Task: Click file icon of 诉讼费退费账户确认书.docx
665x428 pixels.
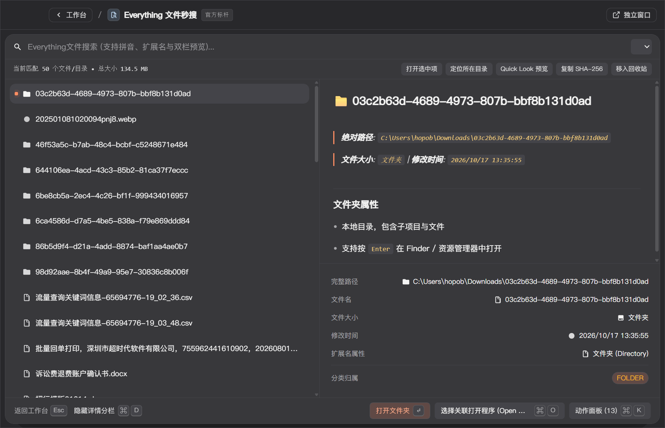Action: point(27,374)
